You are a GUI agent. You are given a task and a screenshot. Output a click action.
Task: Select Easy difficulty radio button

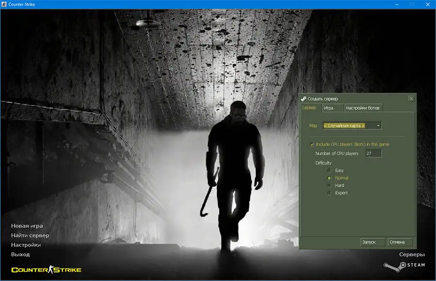(329, 171)
